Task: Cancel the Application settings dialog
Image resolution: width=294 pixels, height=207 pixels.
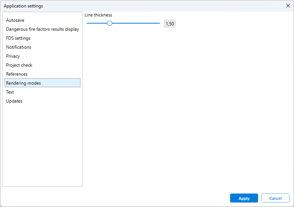Action: click(275, 198)
